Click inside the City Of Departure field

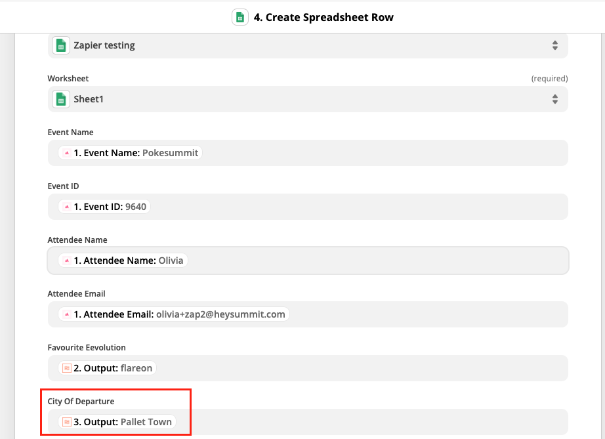pyautogui.click(x=308, y=422)
